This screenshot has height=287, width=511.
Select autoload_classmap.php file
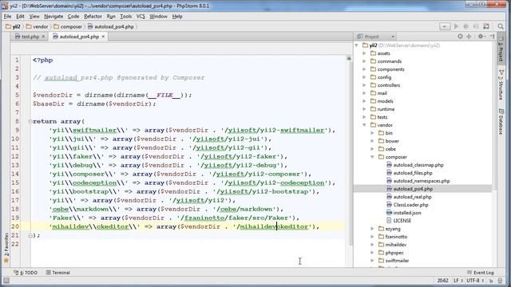pyautogui.click(x=418, y=165)
